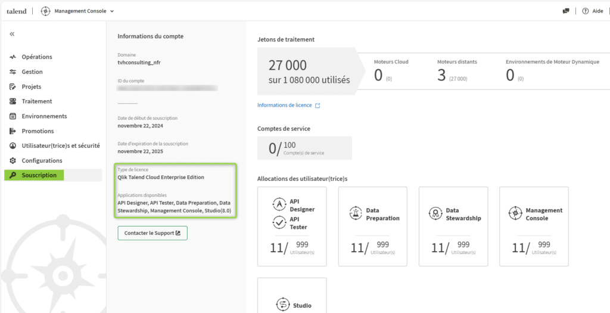Image resolution: width=610 pixels, height=313 pixels.
Task: Click the Data Preparation allocation card
Action: (x=373, y=227)
